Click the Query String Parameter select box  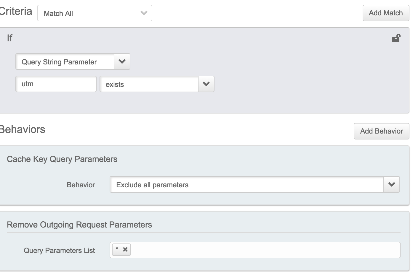click(x=65, y=62)
